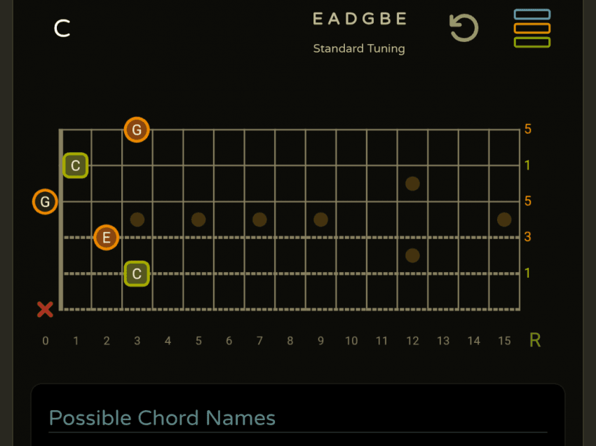This screenshot has height=446, width=596.
Task: Tap the C note square on fret 3
Action: [137, 273]
